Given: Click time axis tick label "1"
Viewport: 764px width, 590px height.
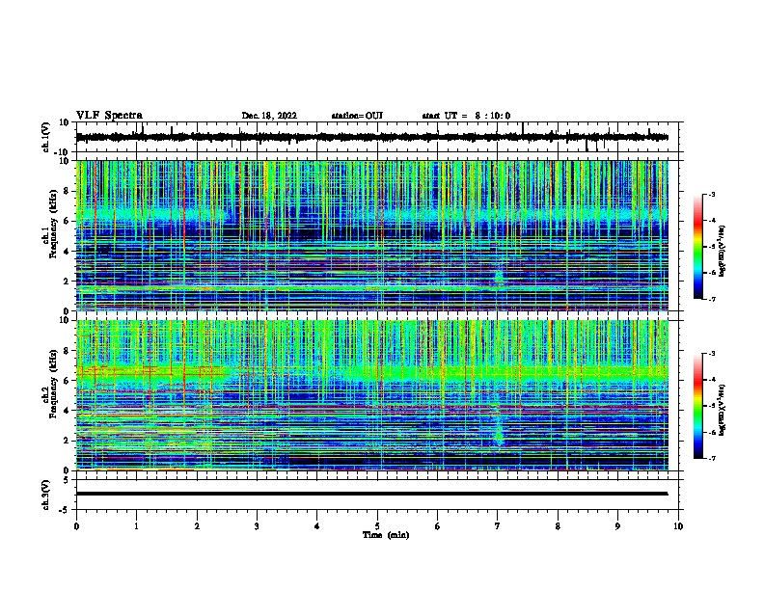Looking at the screenshot, I should (136, 526).
